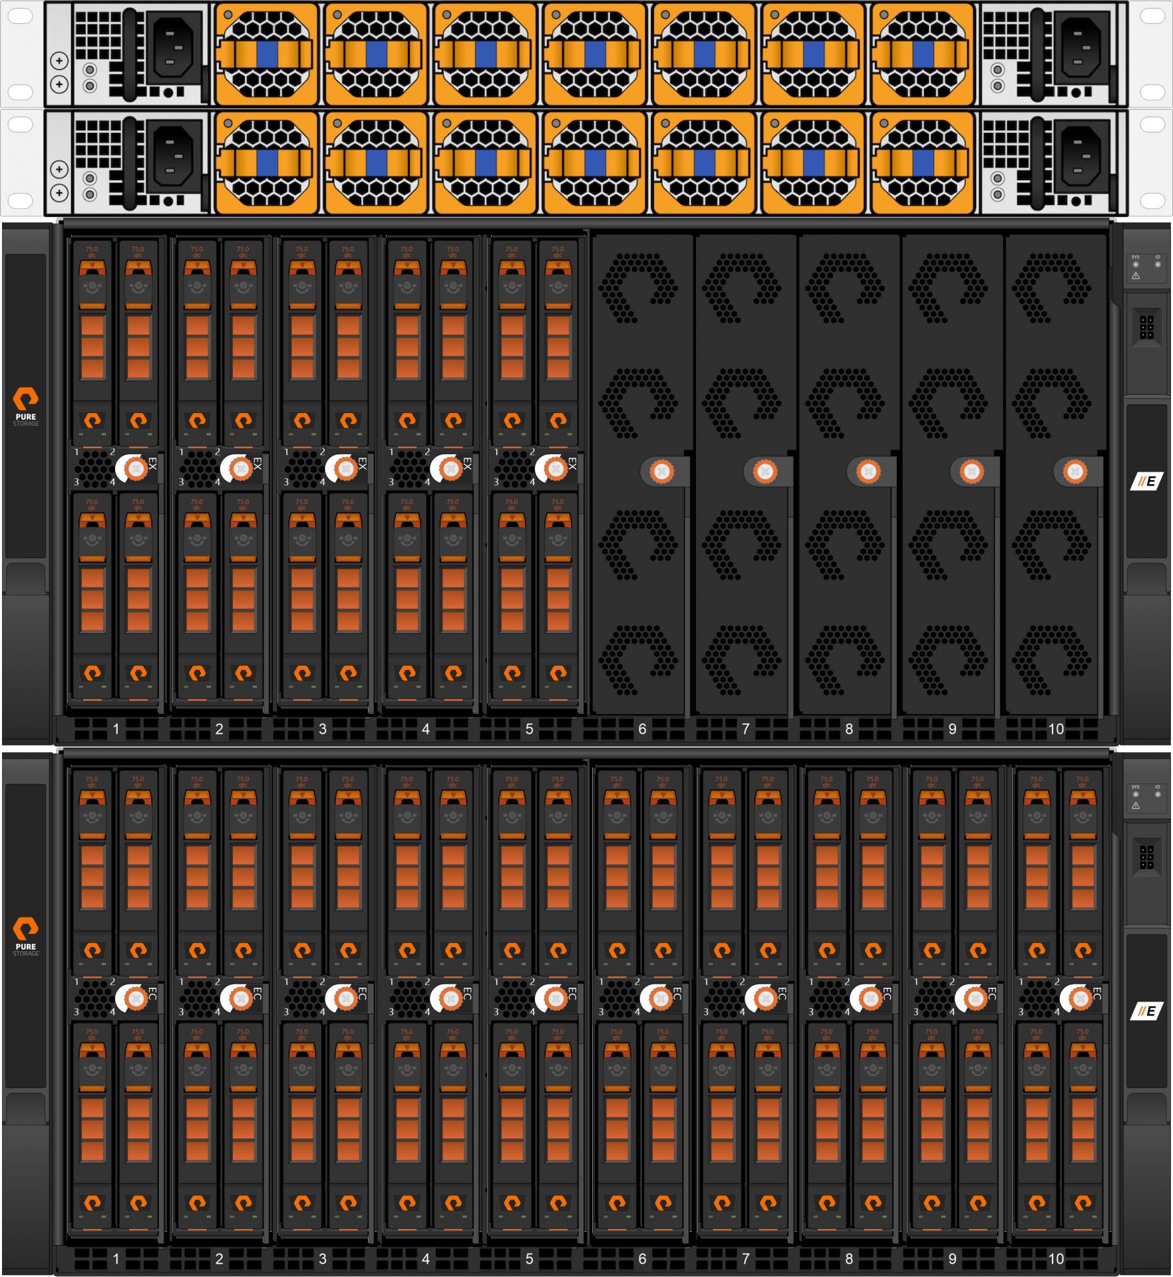Select the left power socket on the top unit

(x=174, y=47)
